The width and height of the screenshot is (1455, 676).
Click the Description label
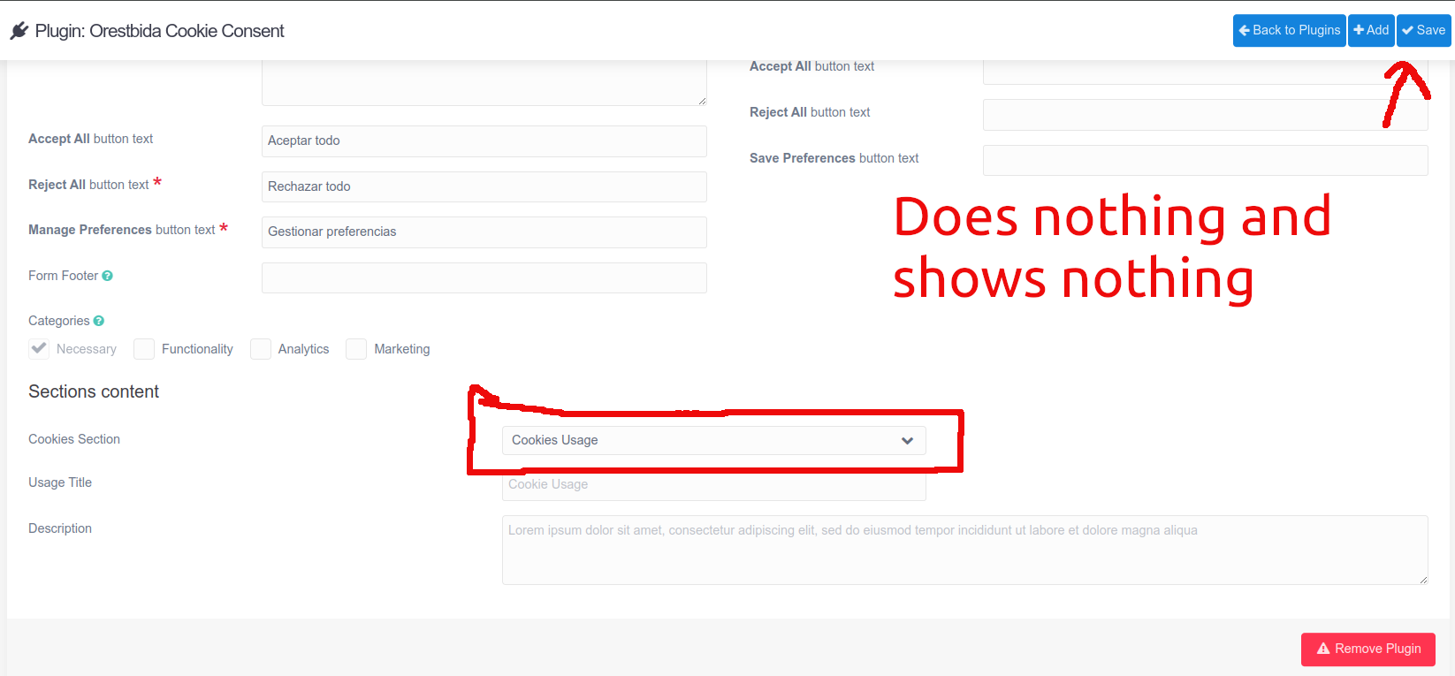click(60, 528)
